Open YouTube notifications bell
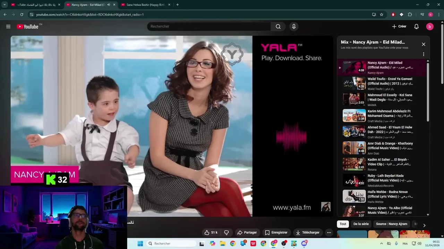 (x=417, y=27)
